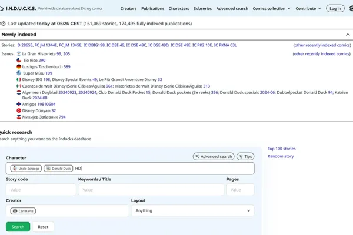Click other recently indexed comics link in Issues row
Viewport: 353px width, 235px height.
point(321,54)
